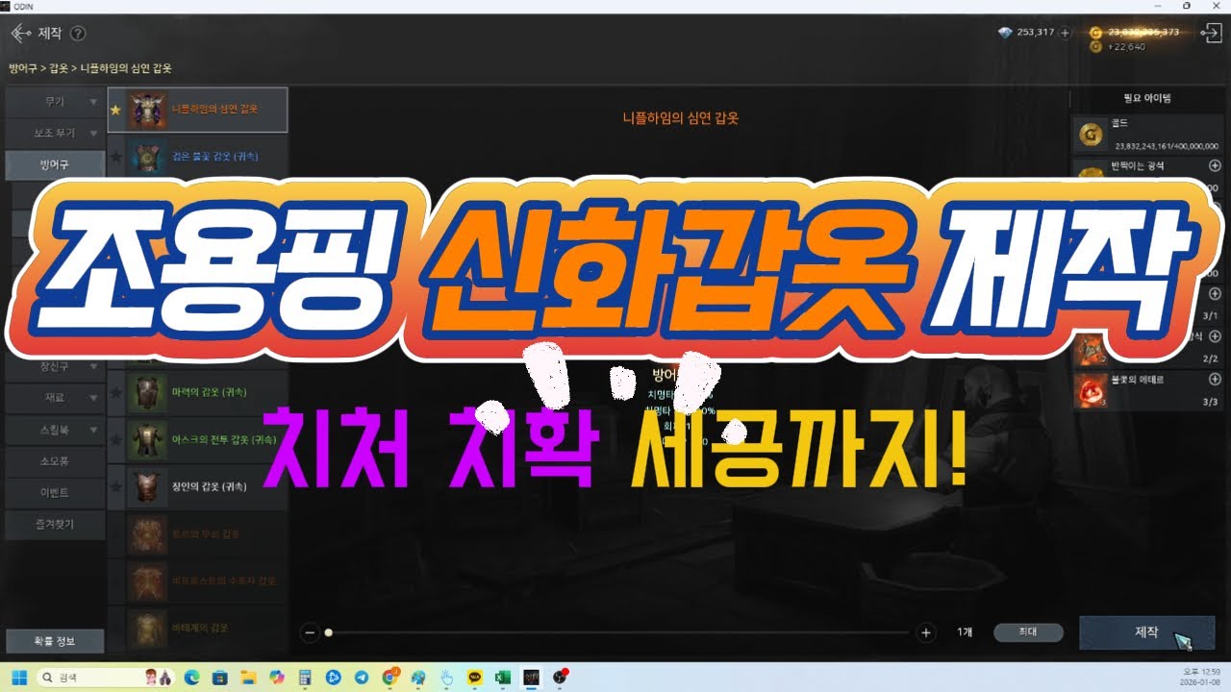Open KakaoTalk from taskbar
This screenshot has height=692, width=1231.
point(474,677)
